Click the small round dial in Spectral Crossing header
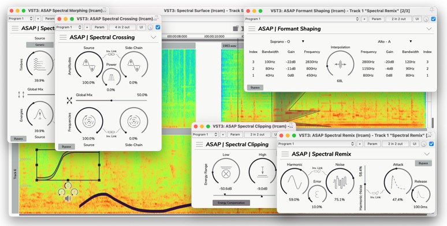This screenshot has width=447, height=226. point(150,27)
